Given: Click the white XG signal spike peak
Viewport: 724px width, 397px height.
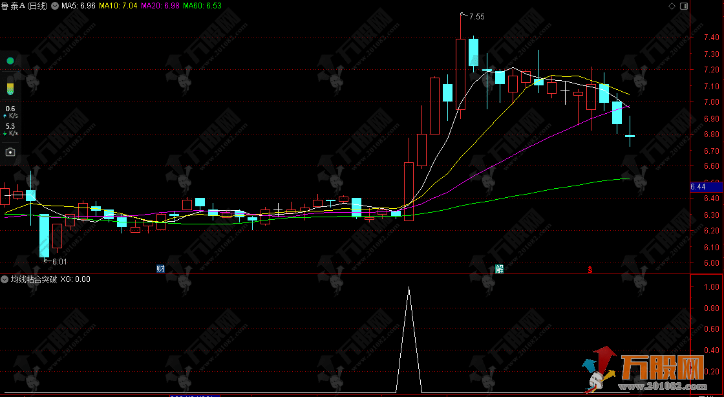Looking at the screenshot, I should tap(409, 288).
